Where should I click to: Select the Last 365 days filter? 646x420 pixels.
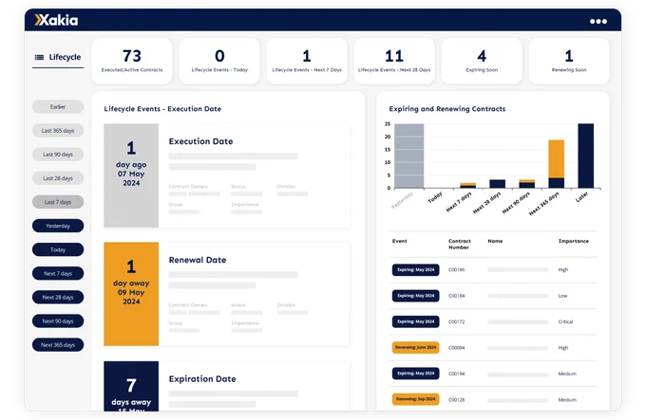(x=58, y=131)
